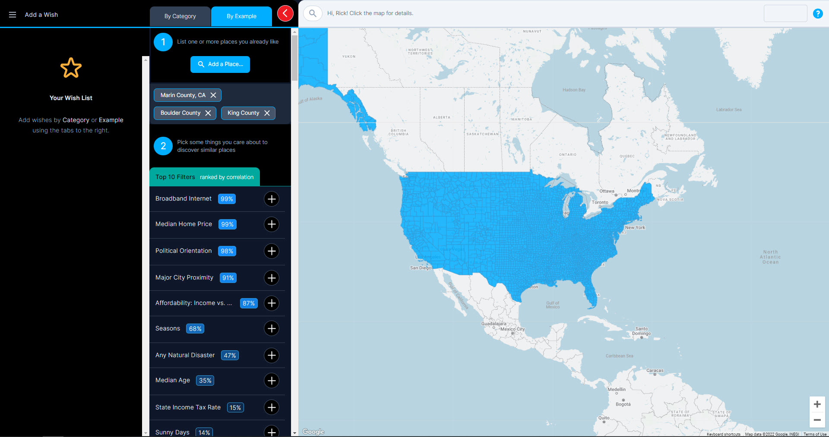Remove King County chip

pos(267,113)
